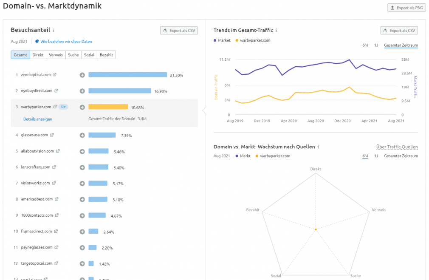This screenshot has height=280, width=429.
Task: Click the Sie badge next to warbyparker.com
Action: click(x=63, y=107)
